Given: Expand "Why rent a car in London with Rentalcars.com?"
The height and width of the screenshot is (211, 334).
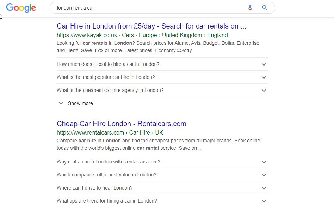Looking at the screenshot, I should 108,162.
